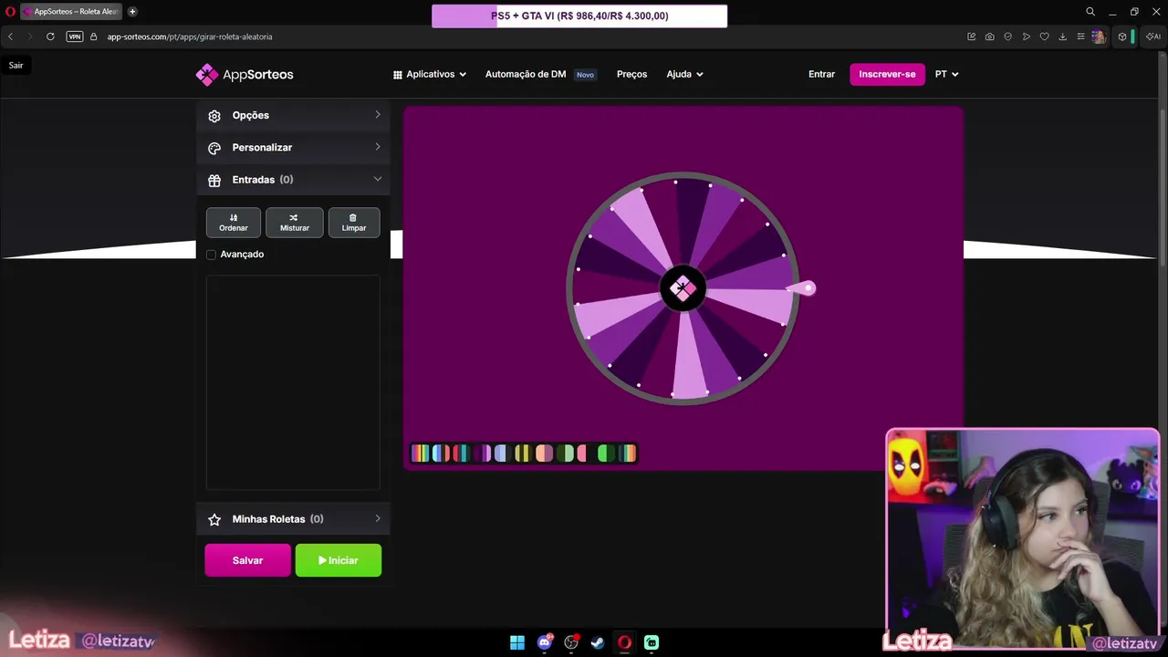Screen dimensions: 1168x657
Task: Open a new browser tab
Action: point(132,12)
